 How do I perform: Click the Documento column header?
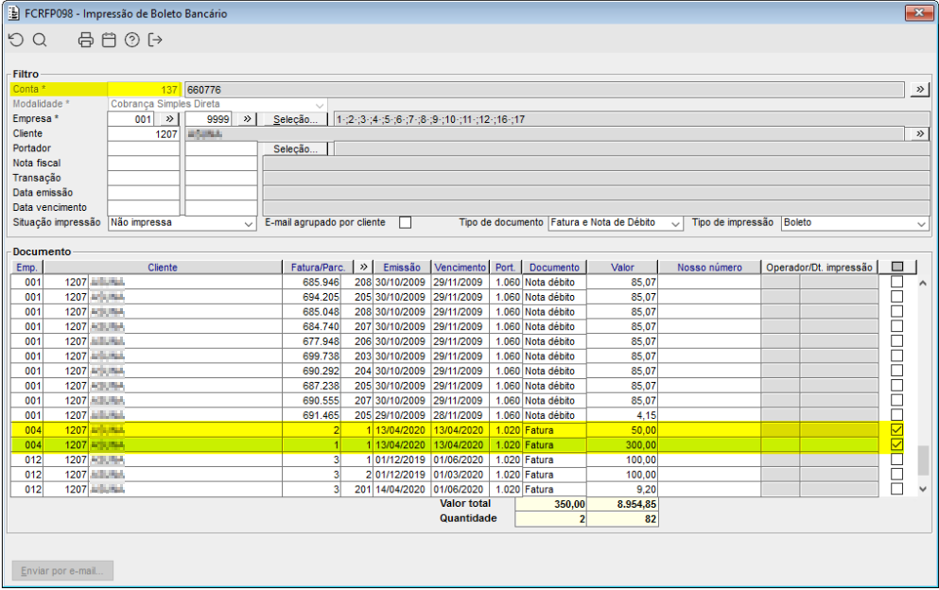click(x=554, y=268)
